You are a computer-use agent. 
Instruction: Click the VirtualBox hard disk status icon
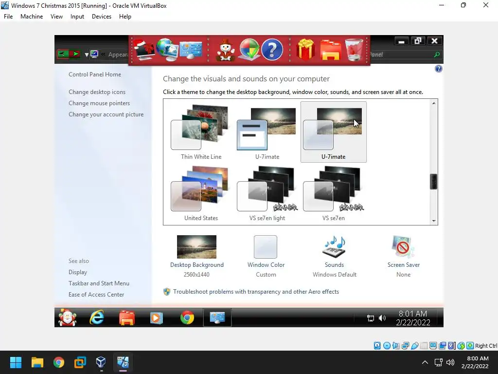click(x=377, y=346)
